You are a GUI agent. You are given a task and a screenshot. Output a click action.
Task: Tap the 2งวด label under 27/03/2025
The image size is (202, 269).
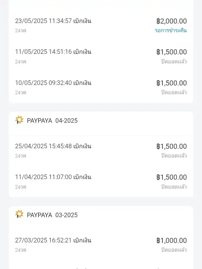21,250
